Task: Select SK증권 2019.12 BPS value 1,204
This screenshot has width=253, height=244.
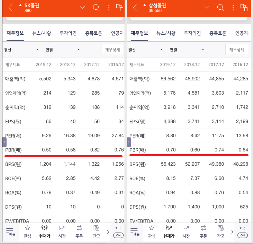Action: click(x=45, y=164)
